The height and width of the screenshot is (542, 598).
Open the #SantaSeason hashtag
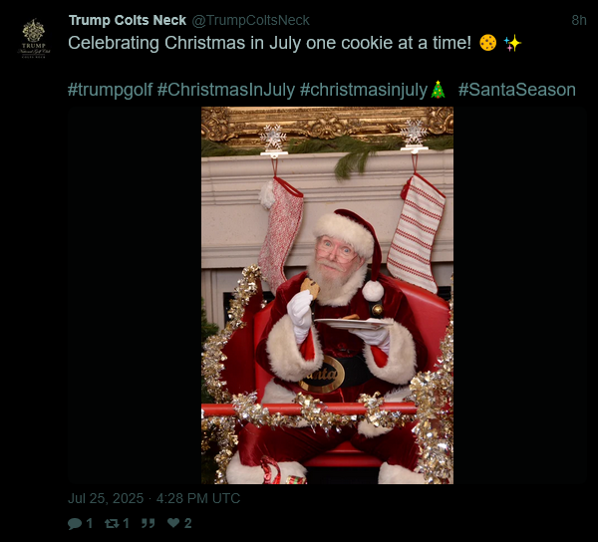click(x=516, y=90)
